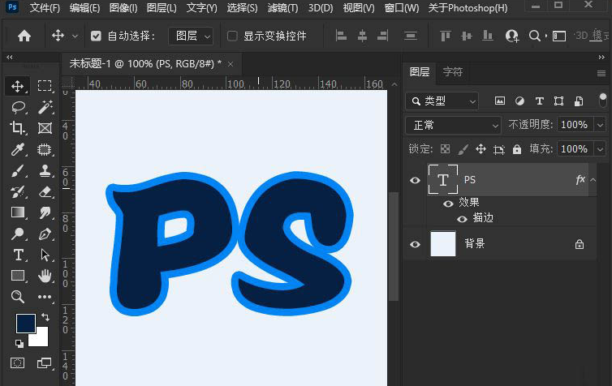Click the Home icon in options bar

24,36
